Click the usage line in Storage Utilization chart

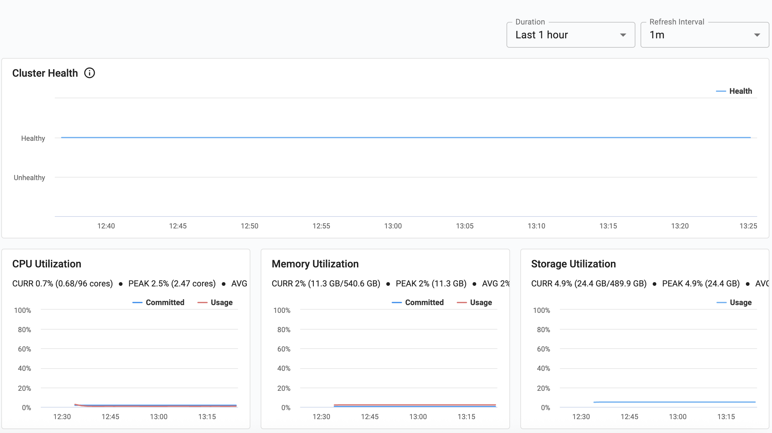tap(675, 402)
